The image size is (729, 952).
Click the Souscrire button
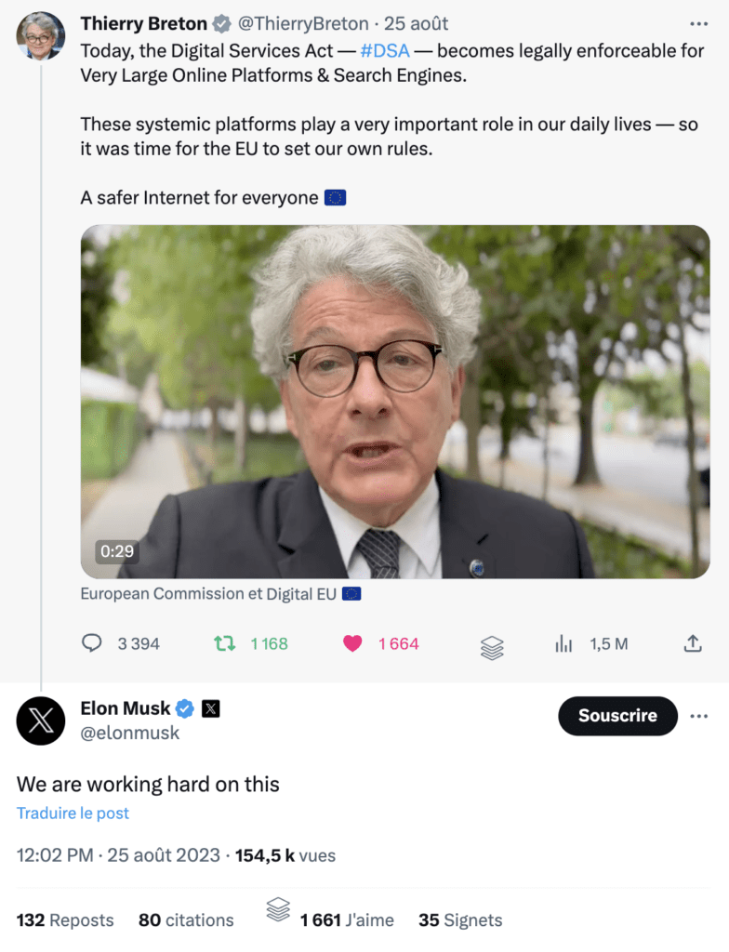click(x=617, y=716)
